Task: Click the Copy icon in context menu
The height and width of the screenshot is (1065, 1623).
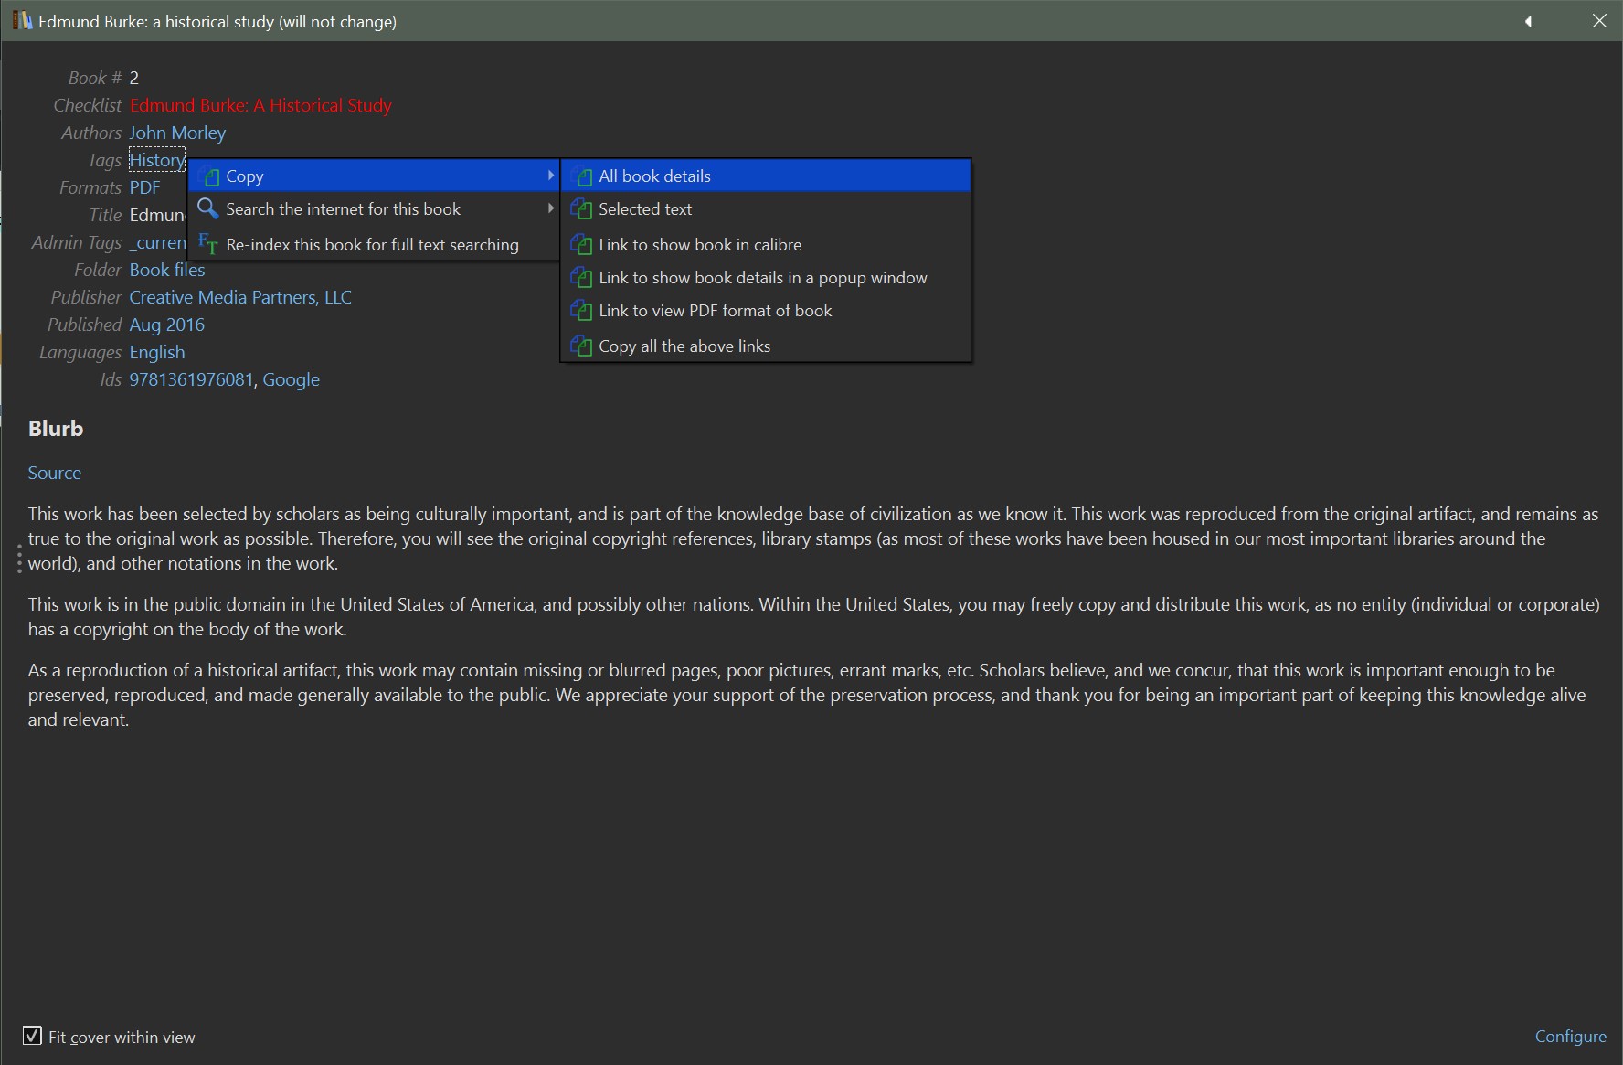Action: point(210,176)
